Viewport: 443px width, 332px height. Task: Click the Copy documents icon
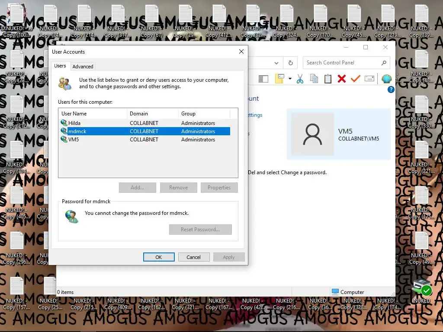(x=314, y=79)
